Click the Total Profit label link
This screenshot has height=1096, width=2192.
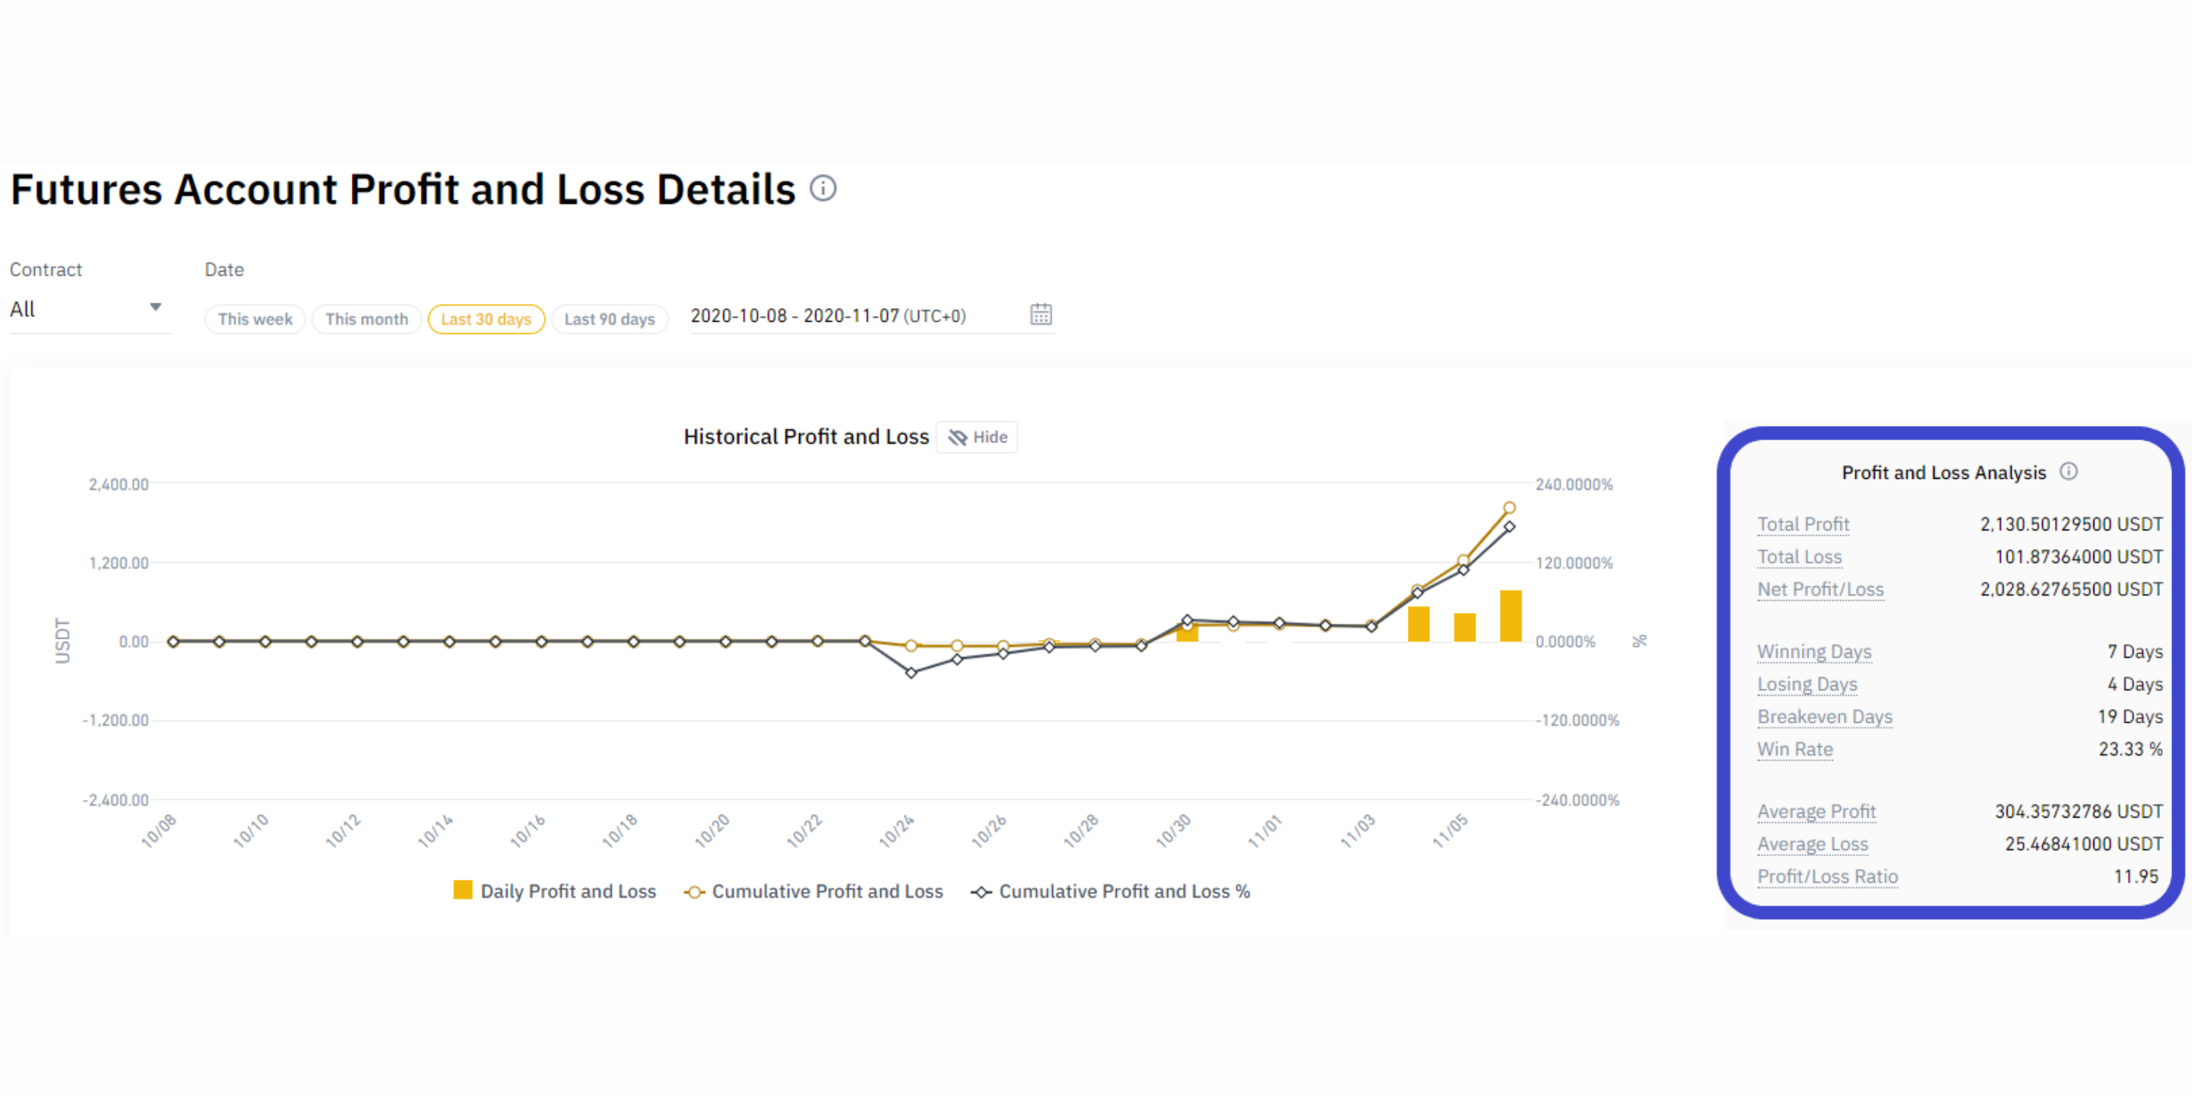click(x=1803, y=524)
